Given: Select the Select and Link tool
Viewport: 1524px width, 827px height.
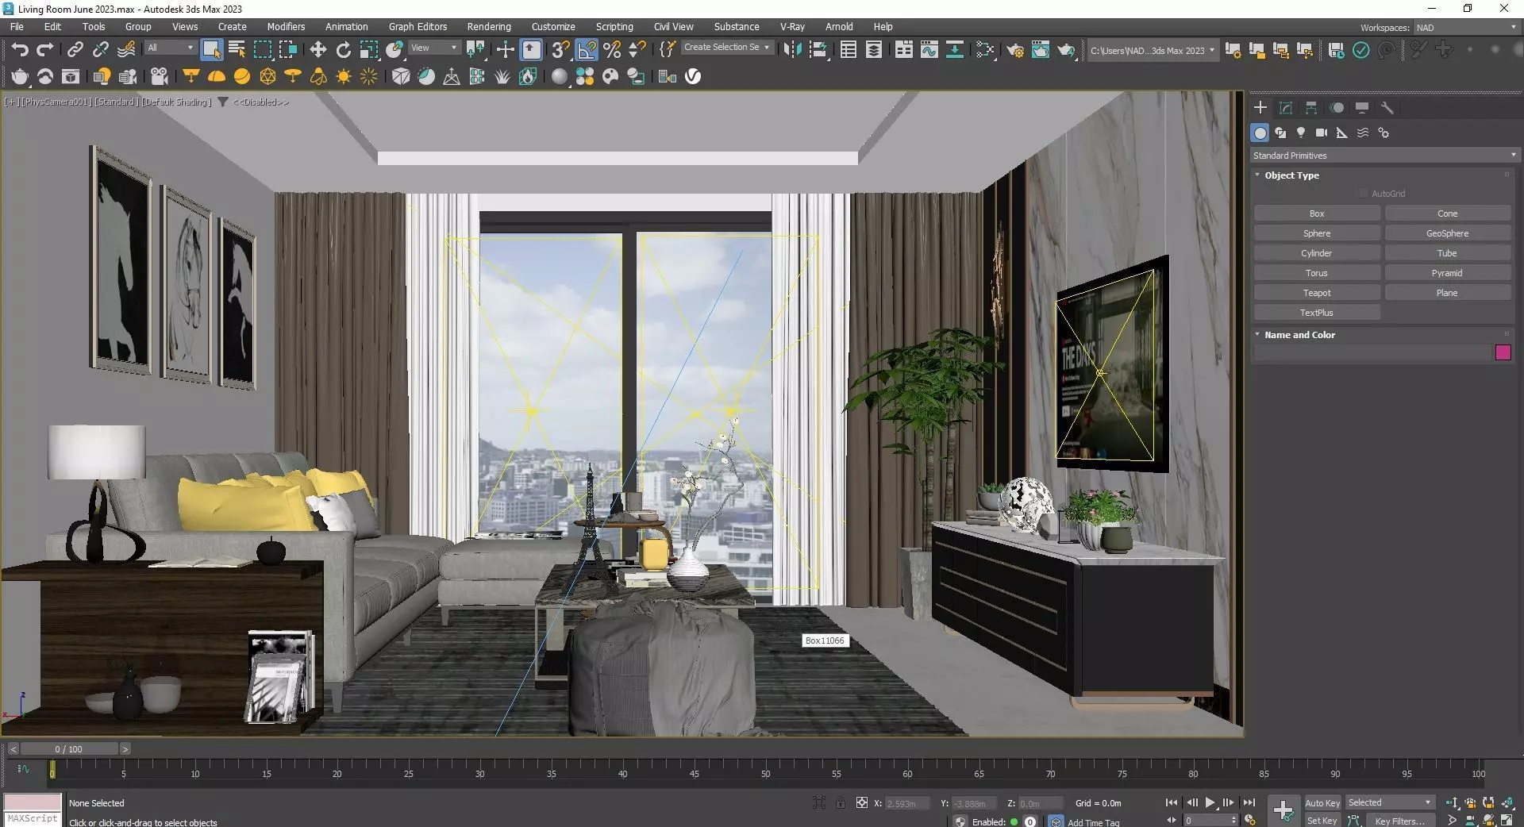Looking at the screenshot, I should click(75, 50).
